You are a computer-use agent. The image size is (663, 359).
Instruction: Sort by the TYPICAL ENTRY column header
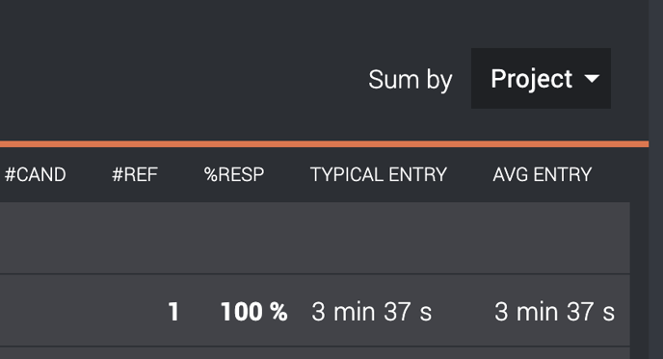point(379,174)
